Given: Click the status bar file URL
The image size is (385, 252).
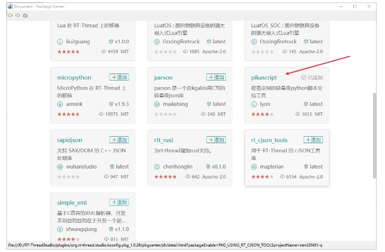Looking at the screenshot, I should click(165, 245).
